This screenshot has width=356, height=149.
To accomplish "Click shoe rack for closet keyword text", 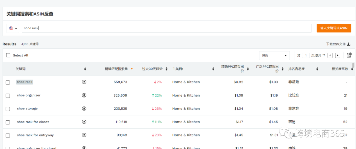I will pyautogui.click(x=33, y=122).
